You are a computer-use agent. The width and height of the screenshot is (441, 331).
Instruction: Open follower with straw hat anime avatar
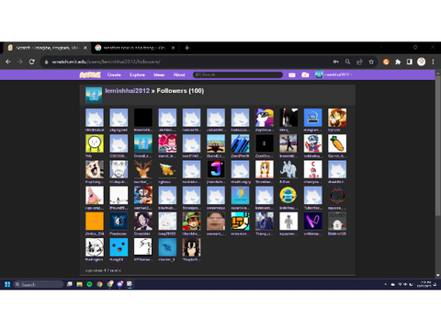point(337,118)
